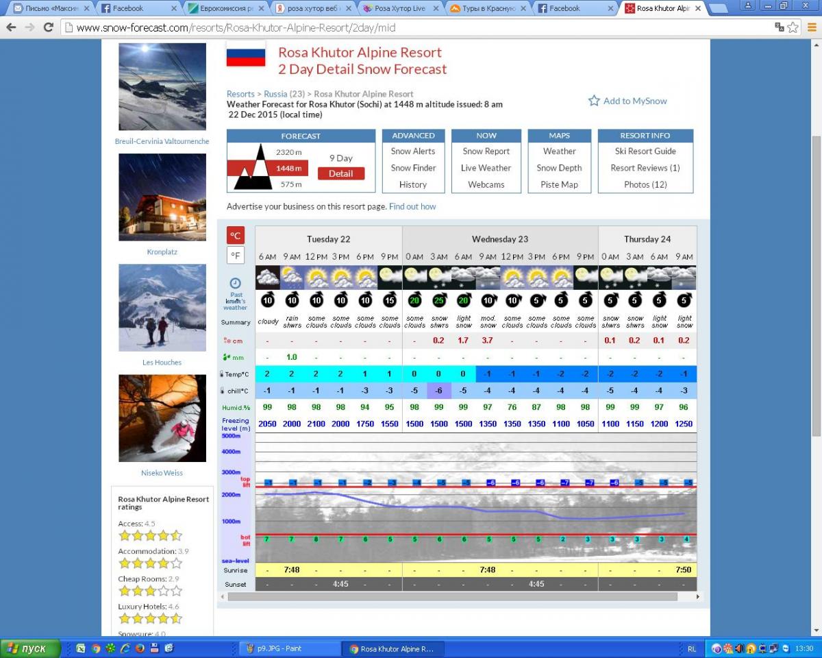
Task: Switch to the Роза Хутор Live tab
Action: click(x=400, y=8)
